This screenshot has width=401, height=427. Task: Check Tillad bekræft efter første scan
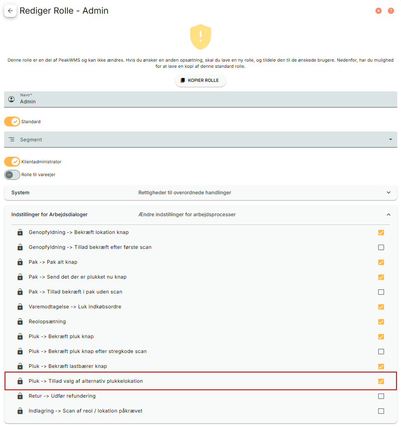381,247
